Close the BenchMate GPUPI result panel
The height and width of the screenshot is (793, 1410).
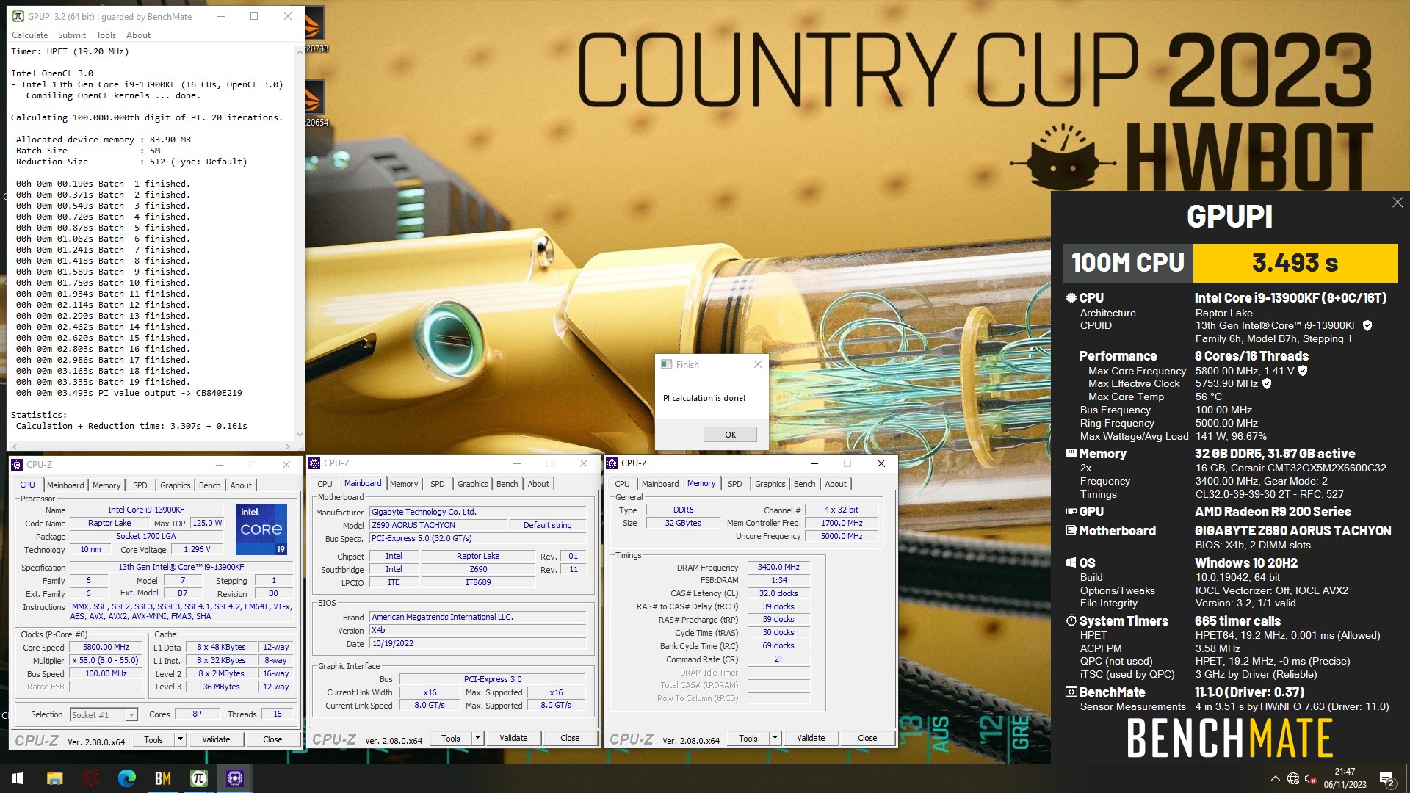(1397, 203)
